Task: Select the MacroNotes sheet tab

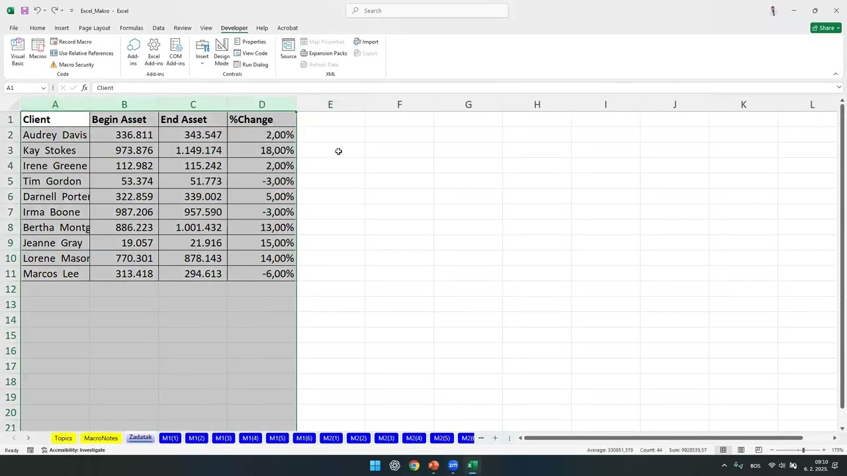Action: (101, 438)
